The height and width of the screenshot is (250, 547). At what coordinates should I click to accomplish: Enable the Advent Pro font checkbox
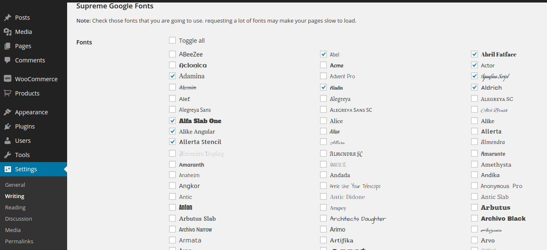tap(323, 76)
